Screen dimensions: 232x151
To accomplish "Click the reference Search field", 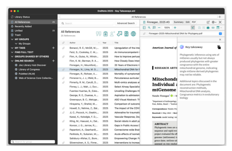I will pos(87,23).
